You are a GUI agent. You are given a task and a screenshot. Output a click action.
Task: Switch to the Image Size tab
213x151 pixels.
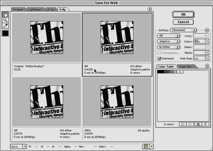185,66
